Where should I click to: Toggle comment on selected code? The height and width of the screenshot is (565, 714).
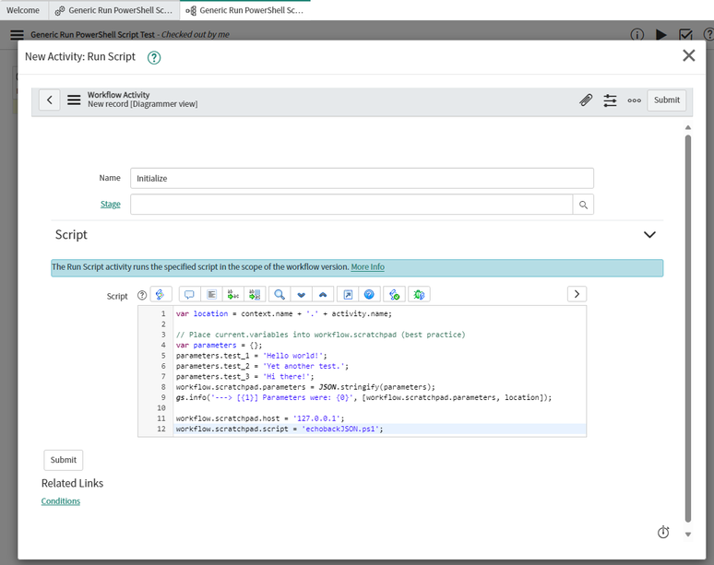[x=189, y=294]
